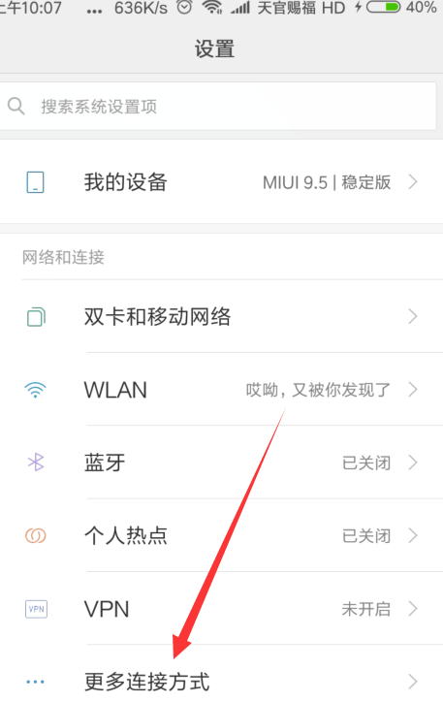Open the VPN settings entry
This screenshot has height=702, width=443.
(x=221, y=609)
